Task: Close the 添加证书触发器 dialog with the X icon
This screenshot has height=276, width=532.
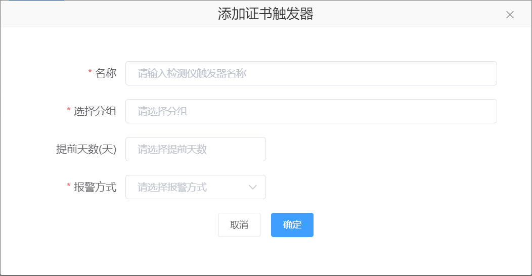Action: (x=510, y=15)
